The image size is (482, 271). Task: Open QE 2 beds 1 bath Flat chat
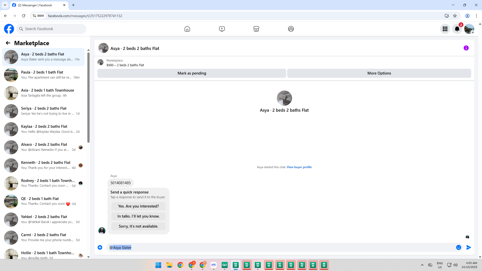(x=43, y=201)
